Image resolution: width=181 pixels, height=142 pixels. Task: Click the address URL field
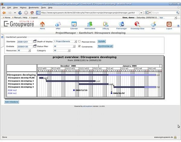[88, 13]
